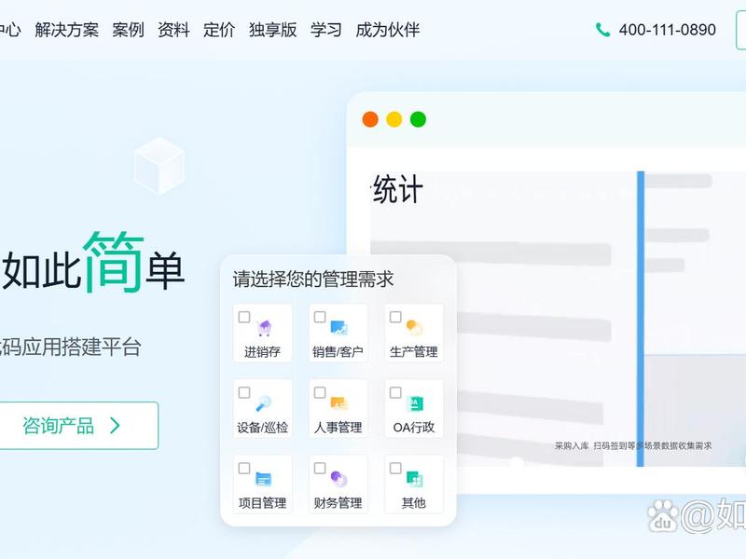Click the 设备/巡检 label
Screen dimensions: 746x559
pos(263,428)
